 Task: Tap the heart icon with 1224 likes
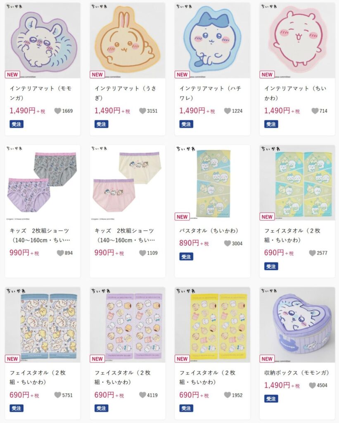228,111
